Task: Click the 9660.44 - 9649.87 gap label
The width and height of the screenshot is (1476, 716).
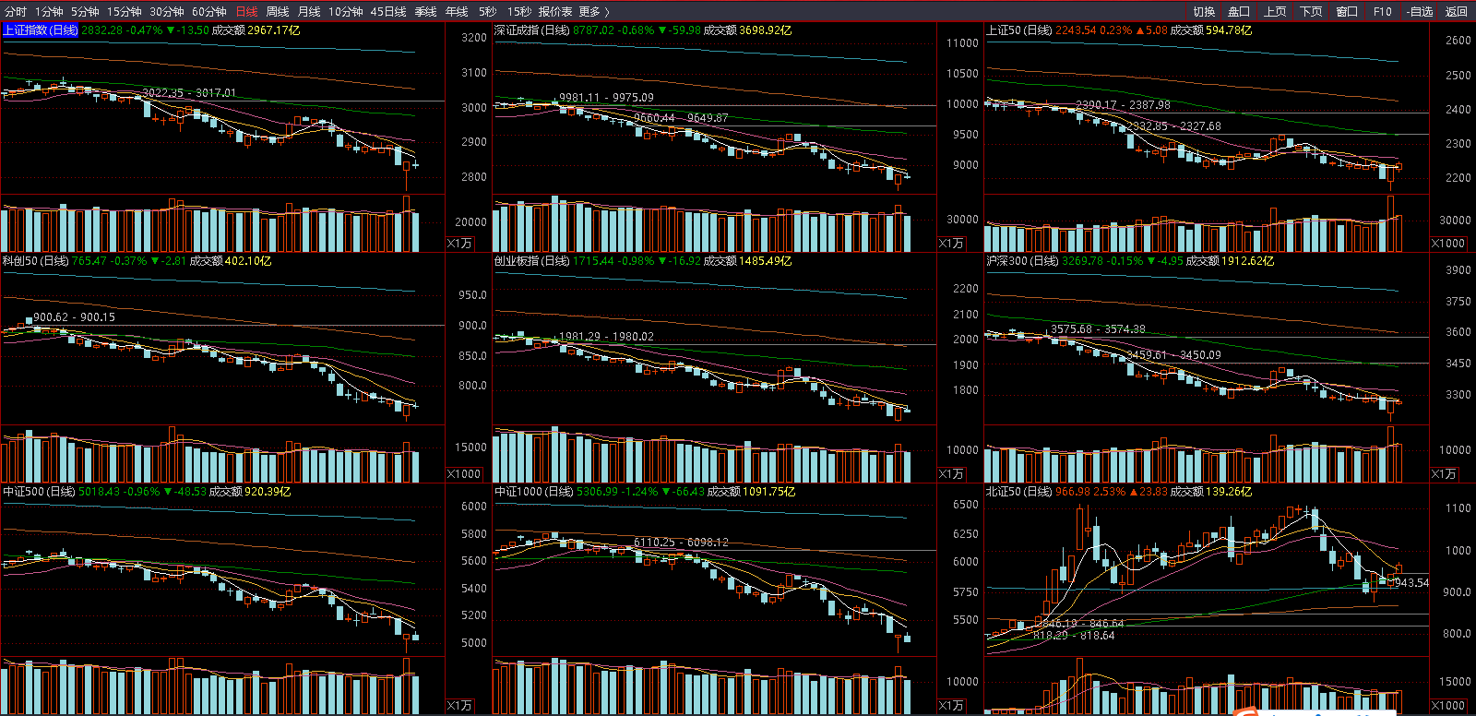Action: 681,118
